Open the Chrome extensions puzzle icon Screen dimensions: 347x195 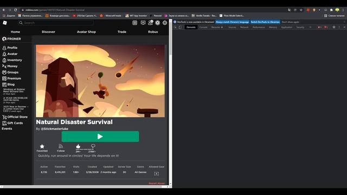click(331, 10)
